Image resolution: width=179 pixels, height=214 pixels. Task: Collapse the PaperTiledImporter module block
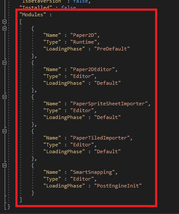pyautogui.click(x=5, y=131)
